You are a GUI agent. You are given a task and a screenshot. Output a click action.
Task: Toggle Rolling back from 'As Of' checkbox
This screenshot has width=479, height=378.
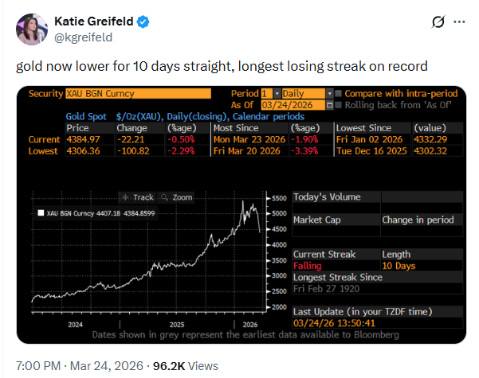coord(339,104)
